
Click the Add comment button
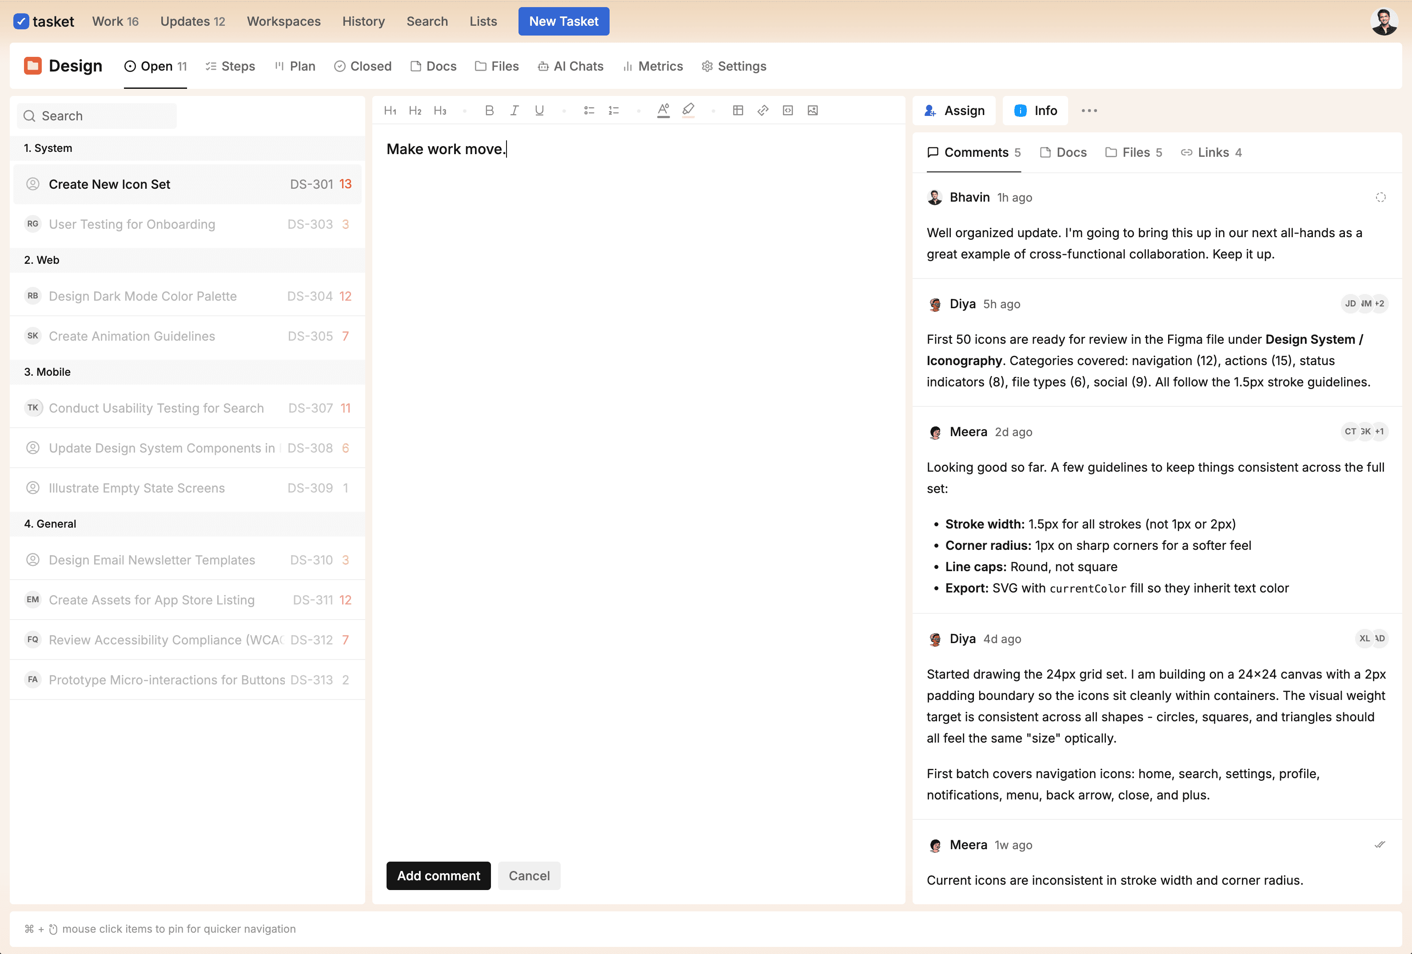click(438, 876)
